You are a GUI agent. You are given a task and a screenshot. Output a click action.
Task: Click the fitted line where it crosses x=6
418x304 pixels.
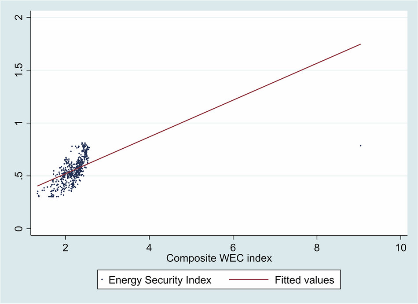(233, 100)
